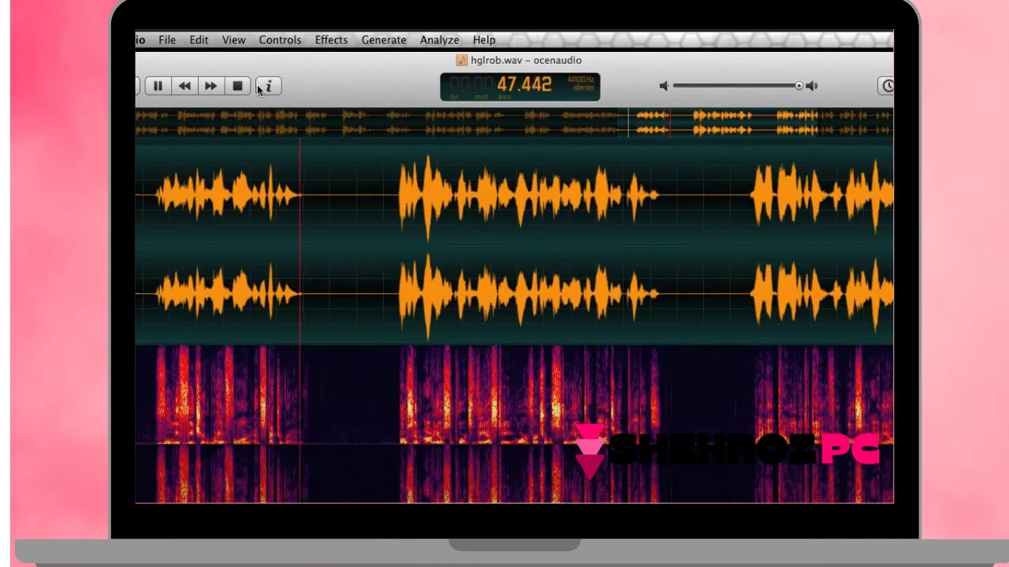Click the volume slider handle
This screenshot has height=567, width=1009.
pyautogui.click(x=799, y=86)
